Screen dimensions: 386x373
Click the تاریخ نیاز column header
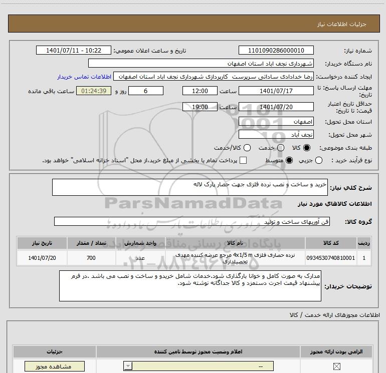click(x=42, y=243)
